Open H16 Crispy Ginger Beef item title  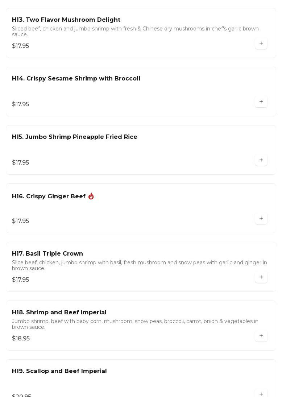point(49,197)
